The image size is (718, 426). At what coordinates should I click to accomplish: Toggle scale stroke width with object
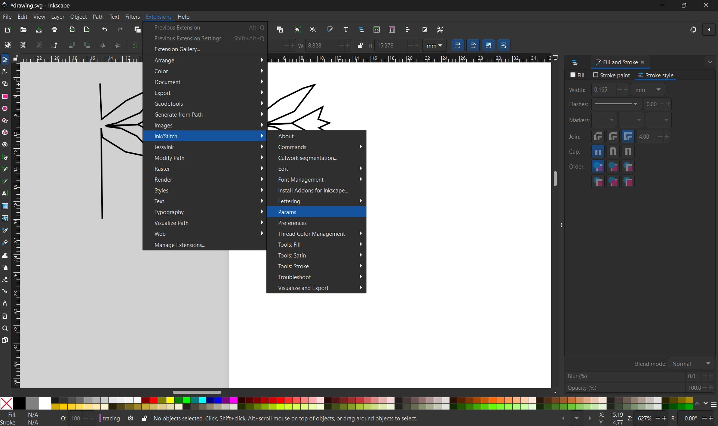tap(458, 46)
